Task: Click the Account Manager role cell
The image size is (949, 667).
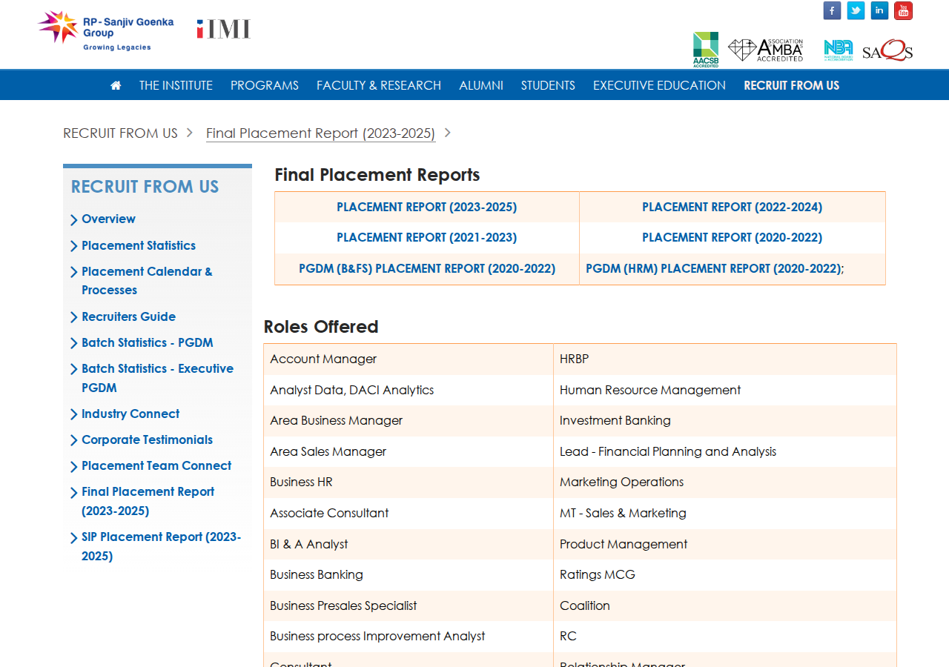Action: tap(409, 359)
